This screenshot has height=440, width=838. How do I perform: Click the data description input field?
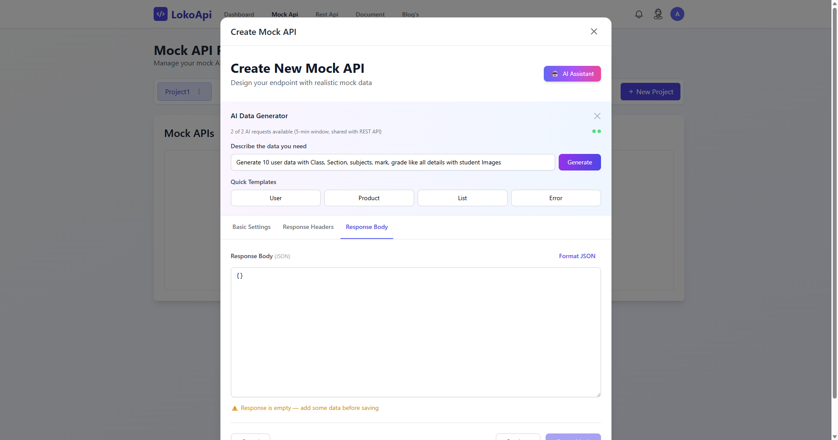tap(393, 162)
